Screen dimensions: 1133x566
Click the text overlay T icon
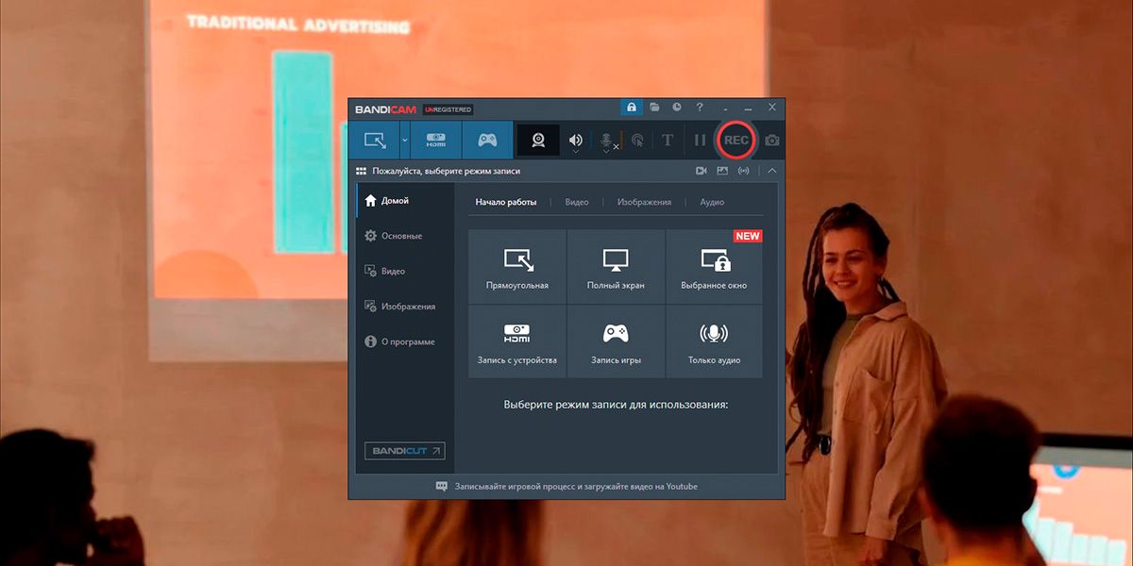(668, 140)
